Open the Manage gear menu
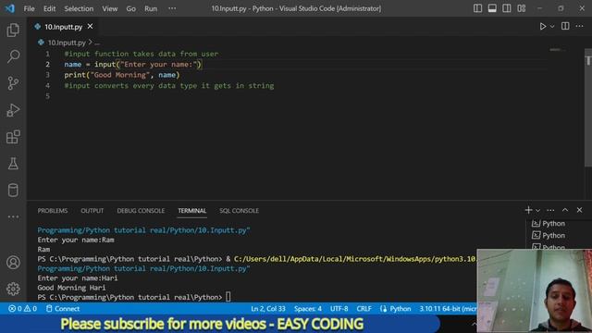Screen dimensions: 592x333 click(13, 289)
